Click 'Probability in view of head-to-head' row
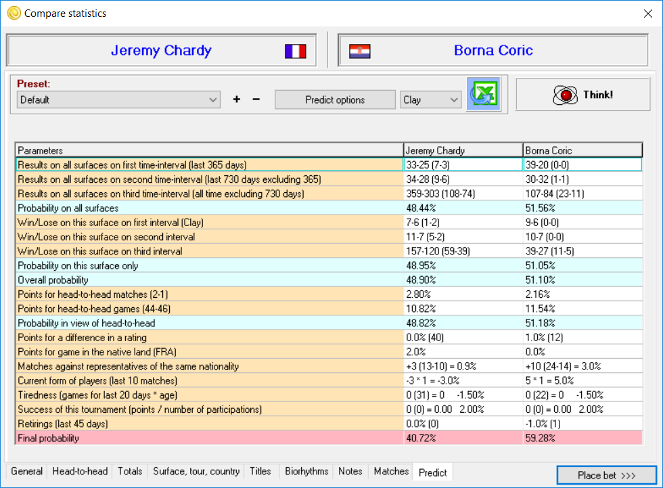Screen dimensions: 663x488 pyautogui.click(x=329, y=323)
